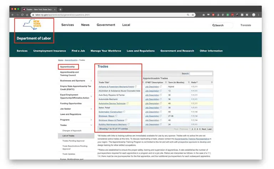Click the search magnifier icon beside Search
Screen dimensions: 274x169
pyautogui.click(x=214, y=25)
